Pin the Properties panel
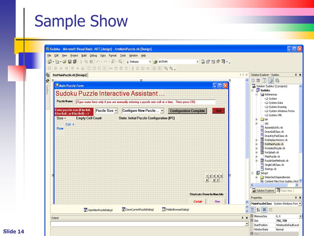Viewport: 314px width, 236px height. [296, 198]
